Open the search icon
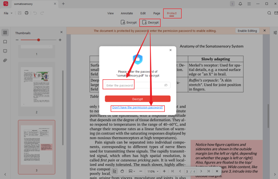 click(x=269, y=13)
